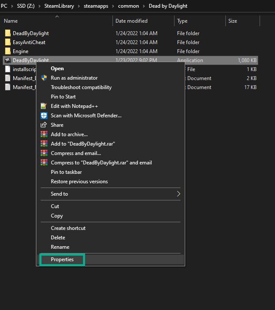
Task: Click WinRAR icon beside Add to "DeadByDaylight.rar"
Action: pyautogui.click(x=44, y=144)
